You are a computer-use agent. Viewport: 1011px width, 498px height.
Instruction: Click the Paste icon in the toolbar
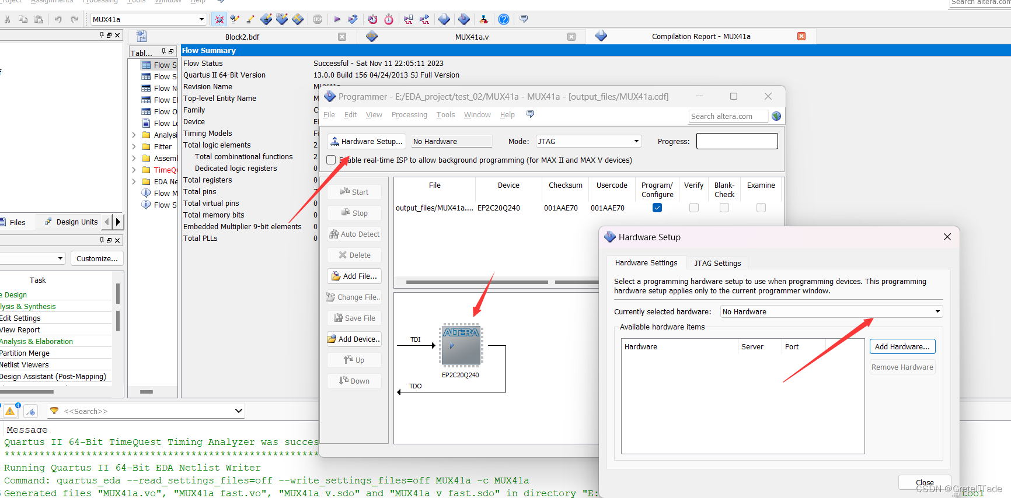(x=39, y=19)
